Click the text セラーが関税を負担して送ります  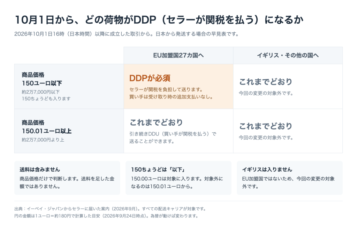(166, 89)
